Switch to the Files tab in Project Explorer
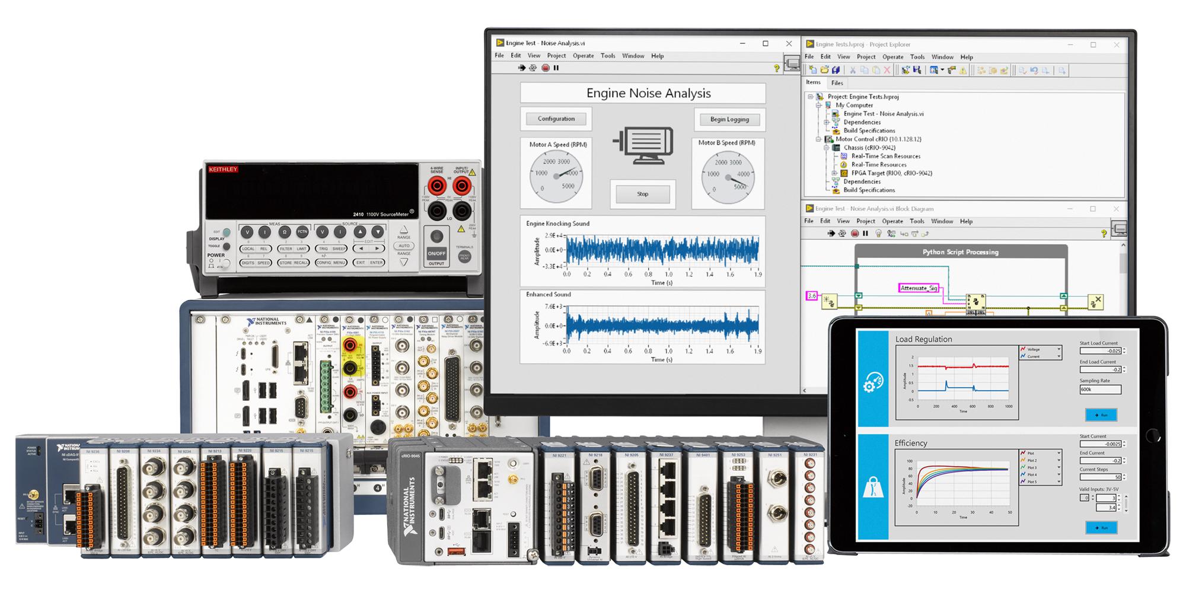1186x593 pixels. (838, 83)
